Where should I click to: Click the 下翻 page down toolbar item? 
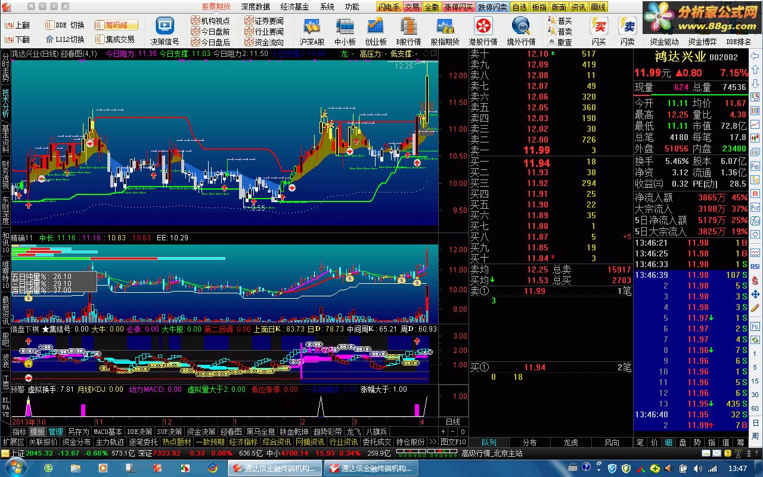coord(18,40)
